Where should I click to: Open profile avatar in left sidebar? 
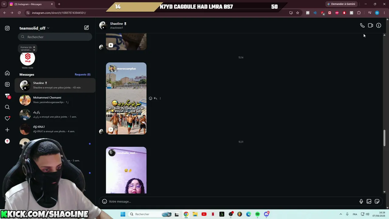[7, 141]
